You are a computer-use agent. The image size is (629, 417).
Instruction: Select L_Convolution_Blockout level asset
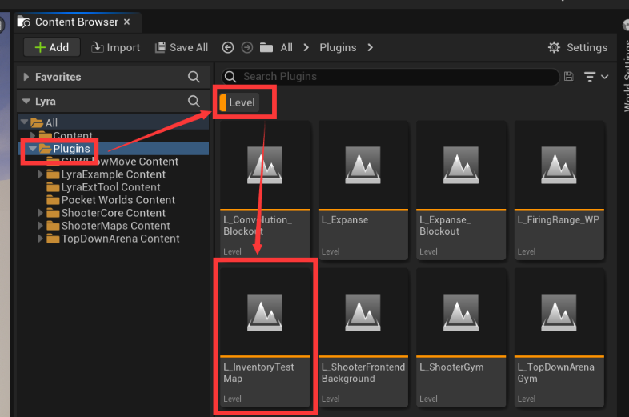point(265,190)
